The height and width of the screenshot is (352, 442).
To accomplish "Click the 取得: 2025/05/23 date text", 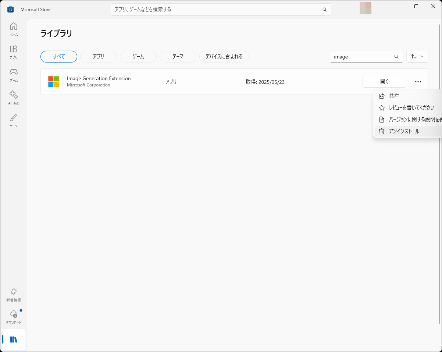I will 265,82.
